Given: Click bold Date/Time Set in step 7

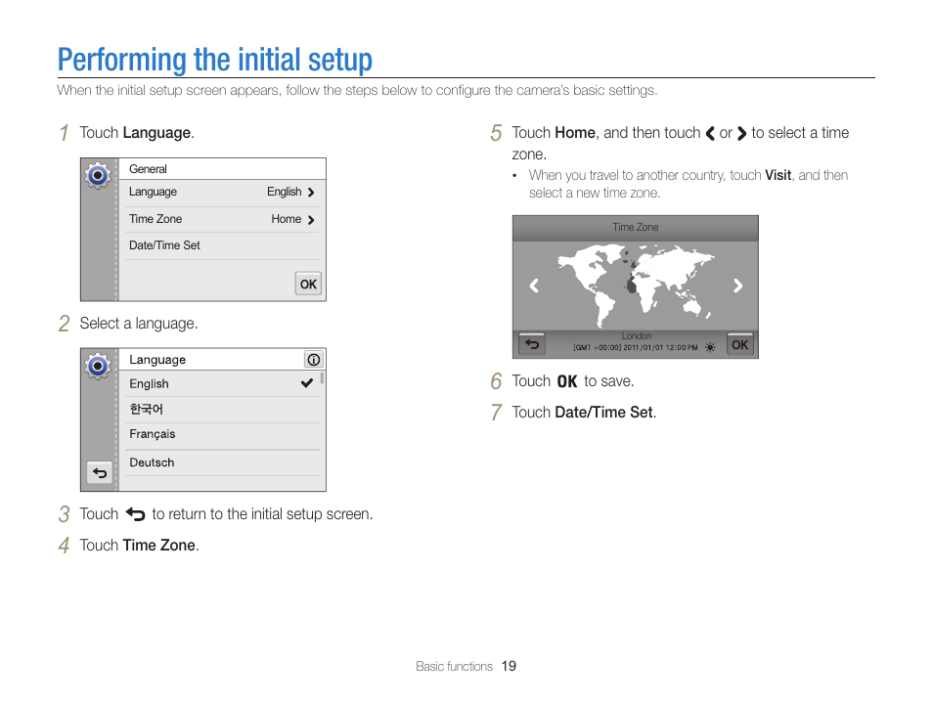Looking at the screenshot, I should tap(604, 413).
